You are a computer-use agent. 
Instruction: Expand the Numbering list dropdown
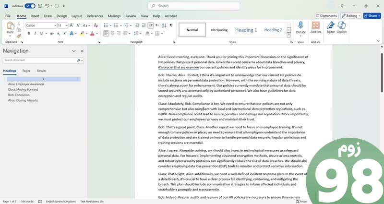121,25
